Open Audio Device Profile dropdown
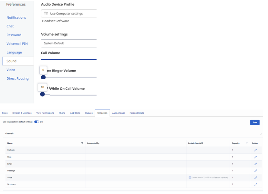268x194 pixels. point(69,14)
